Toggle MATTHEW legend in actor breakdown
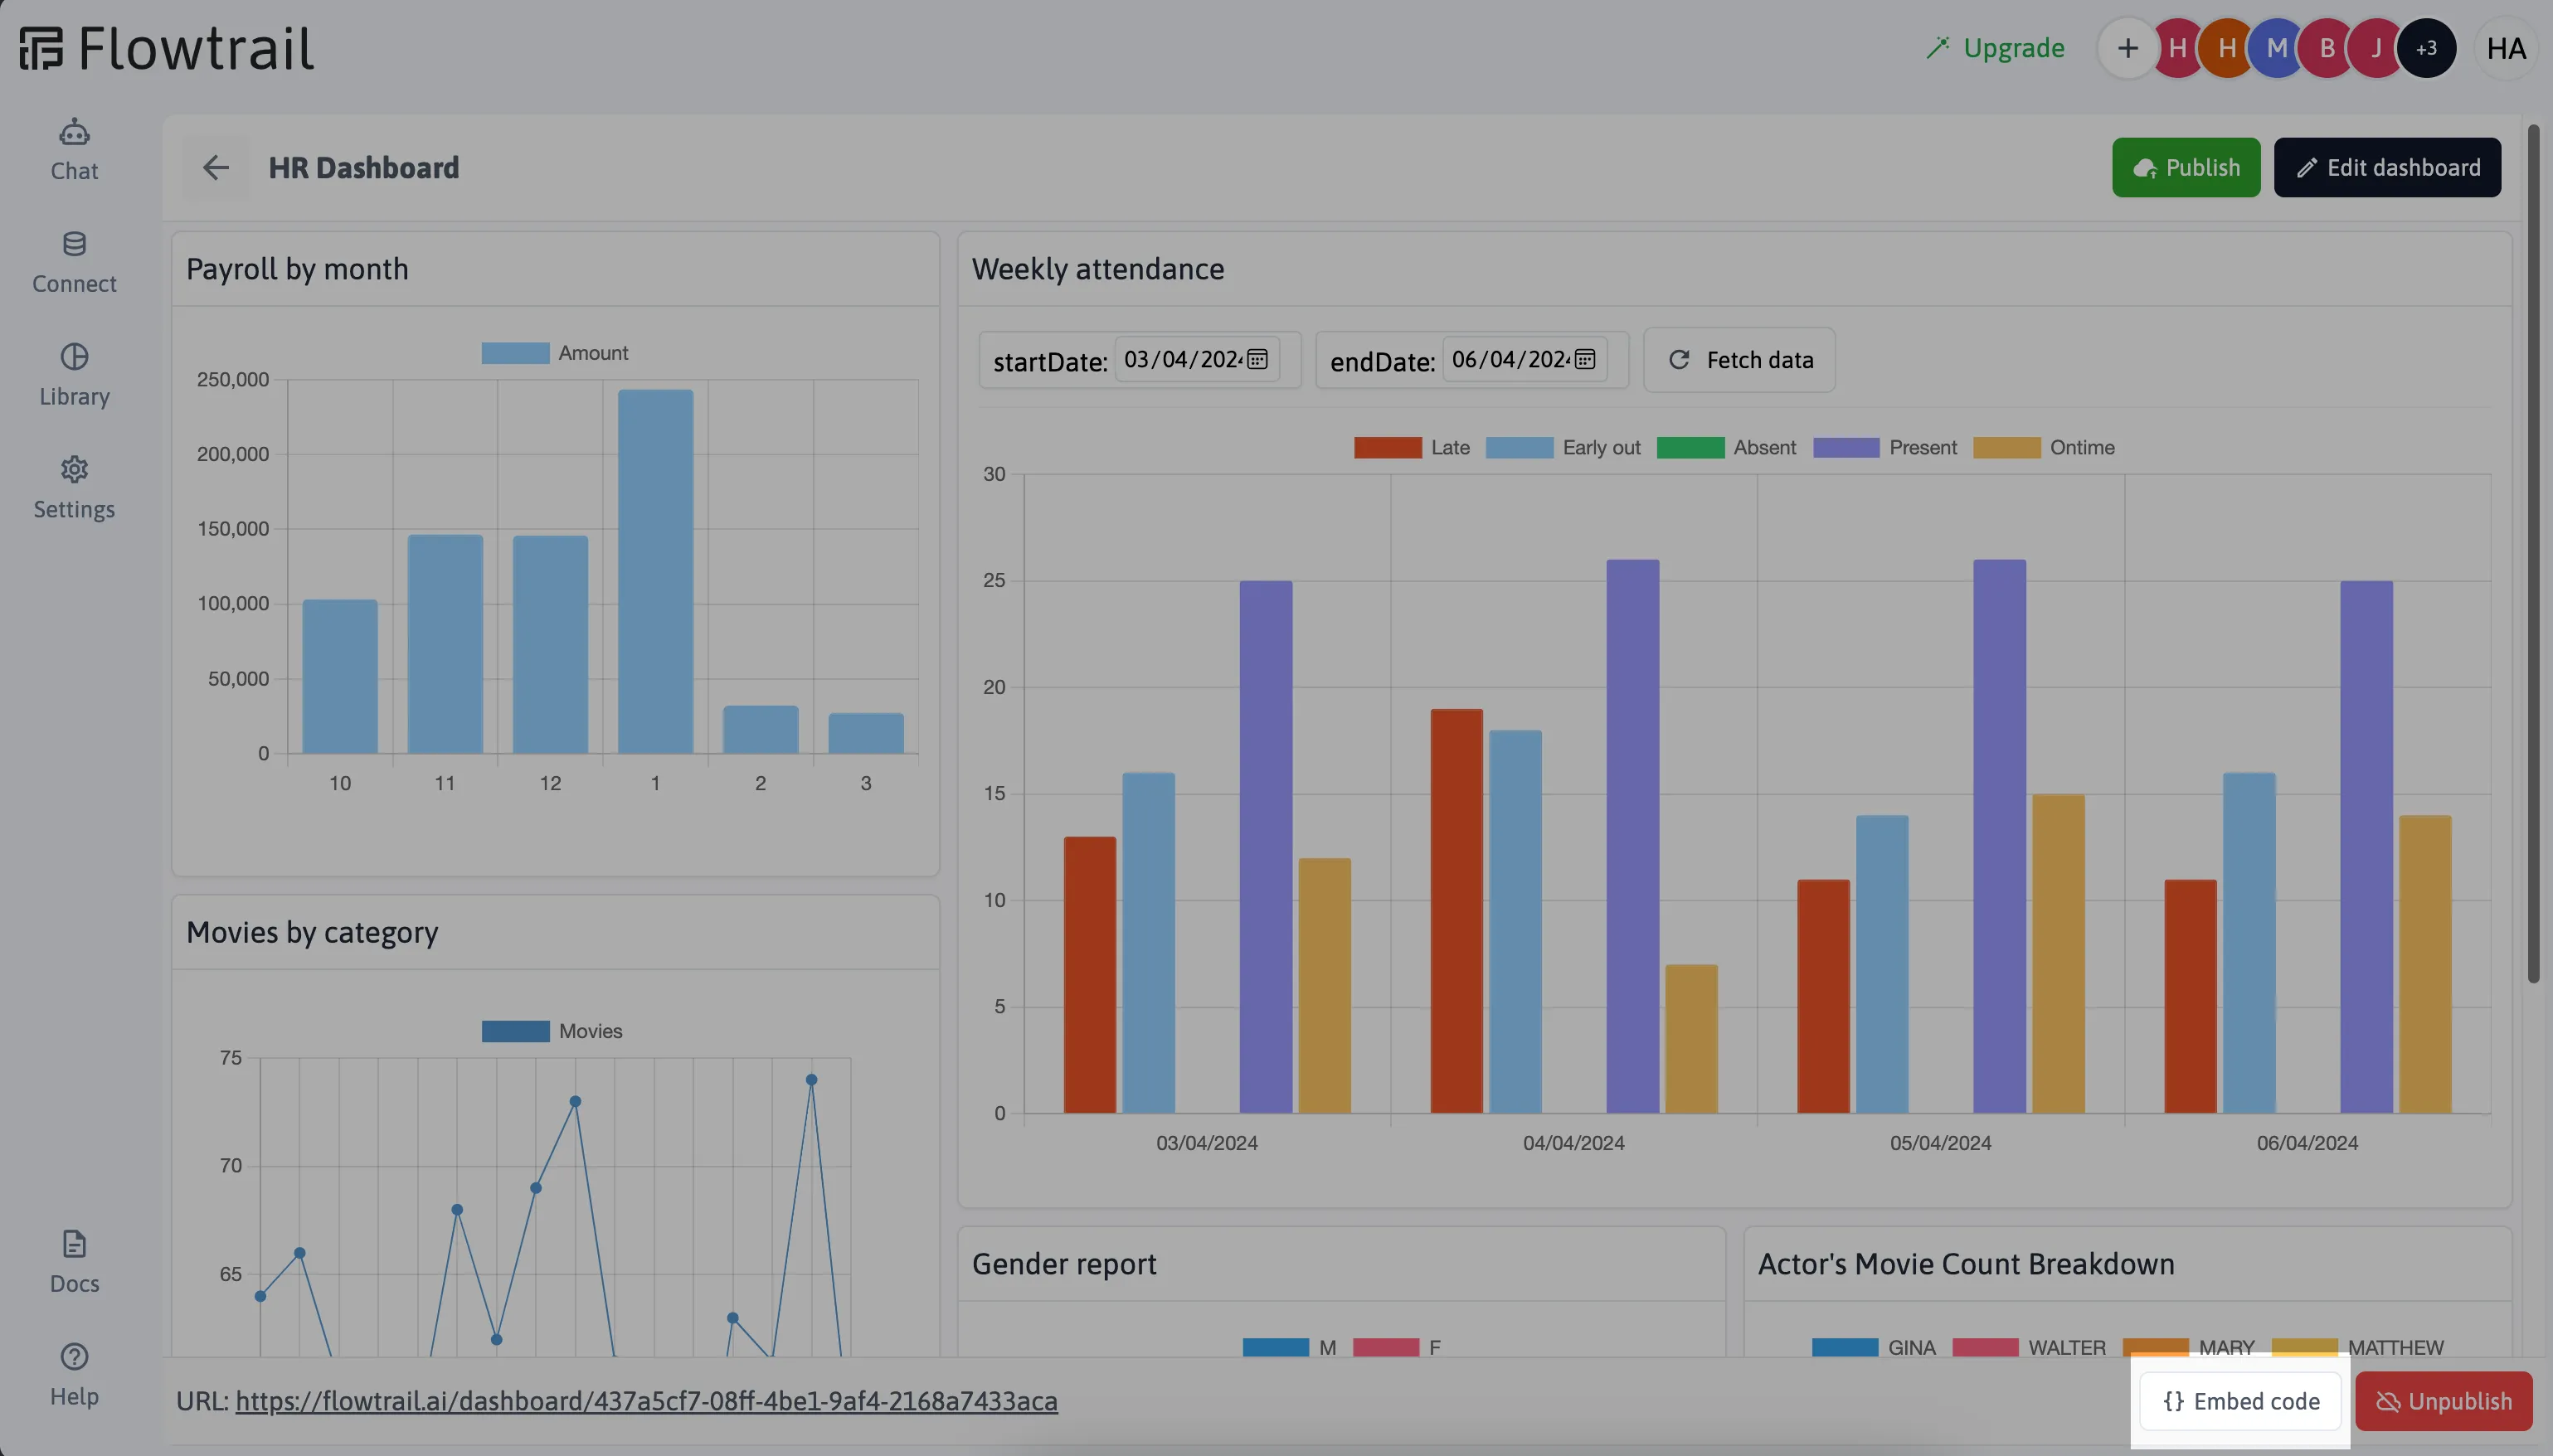2553x1456 pixels. 2357,1347
